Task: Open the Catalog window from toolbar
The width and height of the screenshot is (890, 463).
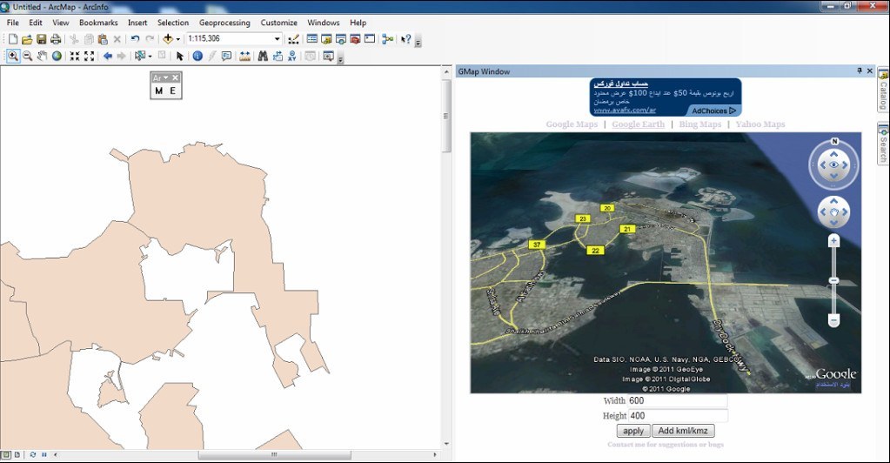Action: point(326,39)
